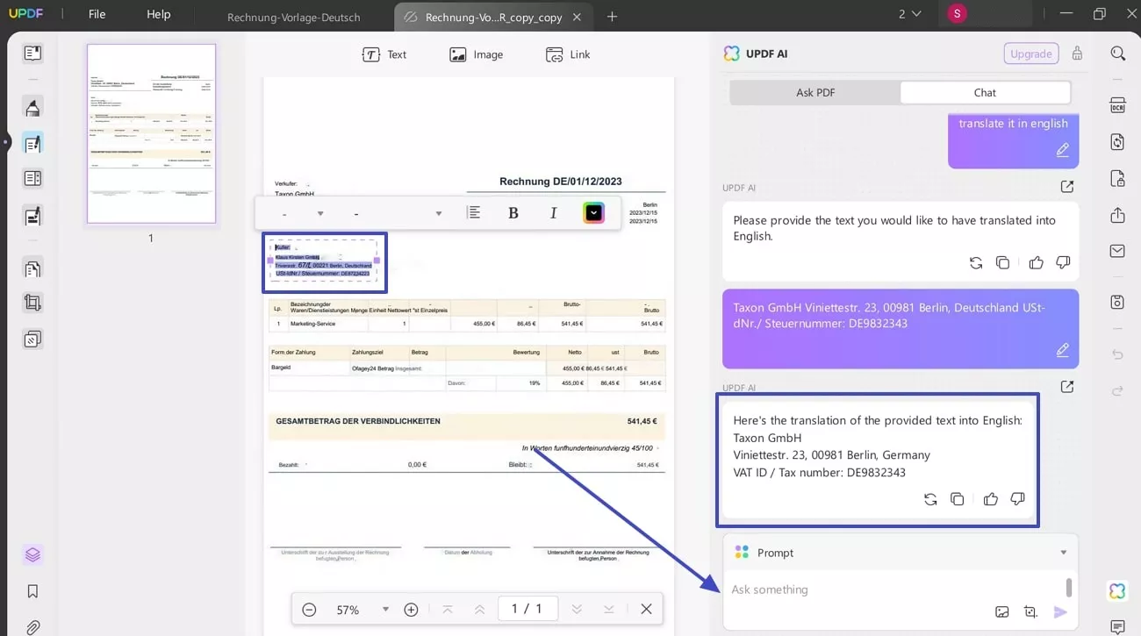Screen dimensions: 1141x636
Task: Open the OCR tool in right sidebar
Action: [x=1117, y=104]
